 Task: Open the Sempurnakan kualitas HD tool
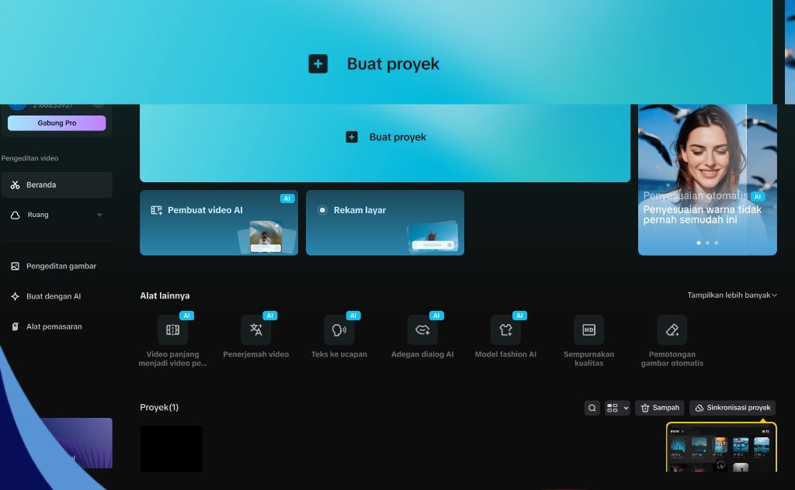pyautogui.click(x=588, y=330)
